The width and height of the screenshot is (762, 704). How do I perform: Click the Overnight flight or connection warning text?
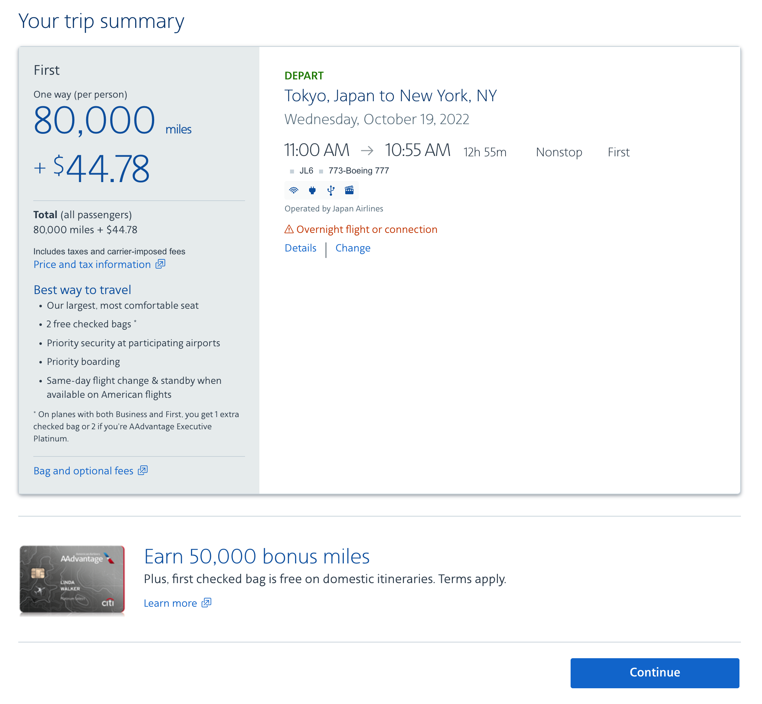[x=367, y=229]
